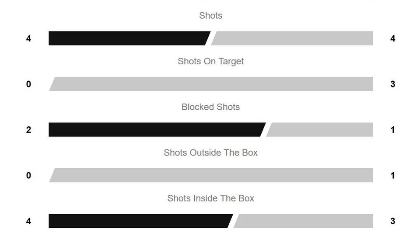Select right team's Shots On Target value 3

(392, 84)
